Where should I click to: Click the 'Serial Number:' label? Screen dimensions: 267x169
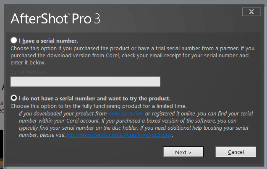point(29,72)
